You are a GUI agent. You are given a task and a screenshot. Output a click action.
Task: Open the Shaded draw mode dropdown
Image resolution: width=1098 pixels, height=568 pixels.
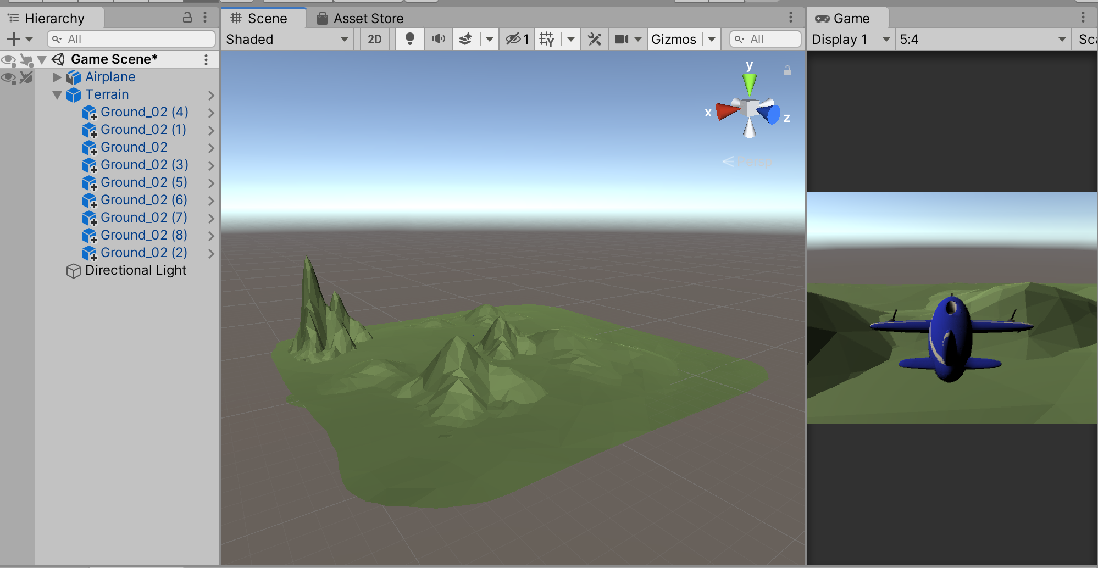(x=287, y=39)
